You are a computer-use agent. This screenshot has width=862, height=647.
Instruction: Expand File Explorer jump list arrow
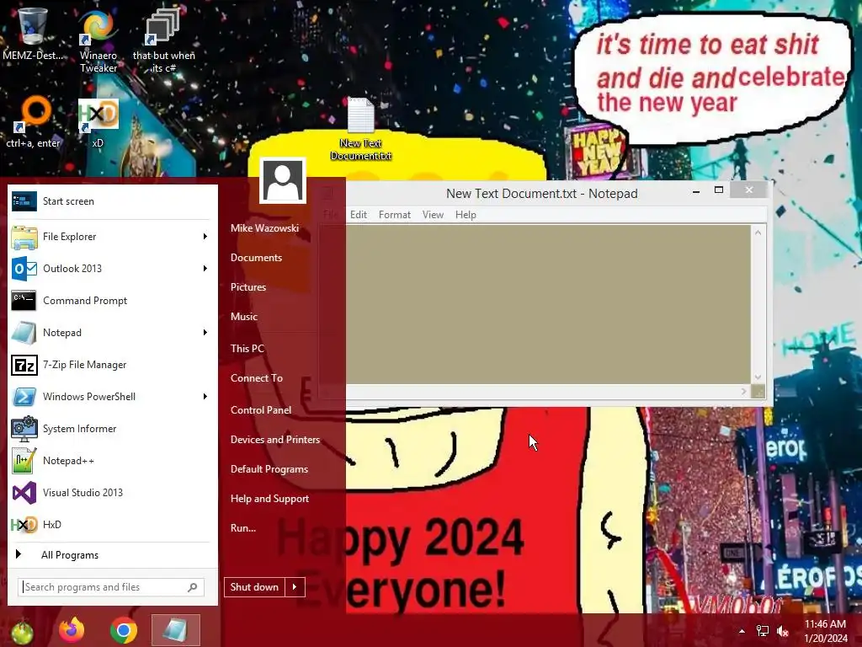point(205,237)
